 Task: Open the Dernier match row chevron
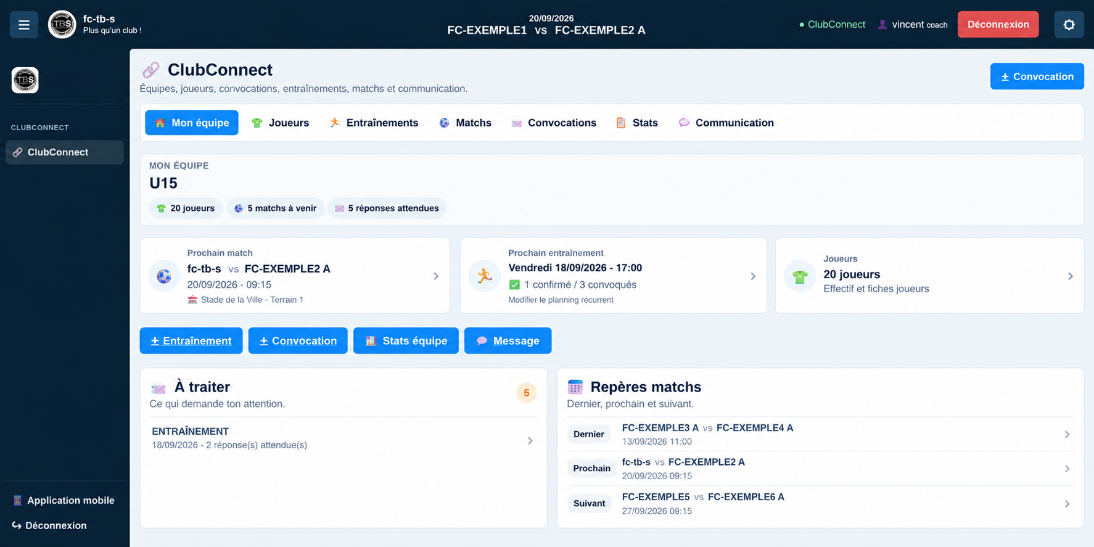tap(1067, 435)
